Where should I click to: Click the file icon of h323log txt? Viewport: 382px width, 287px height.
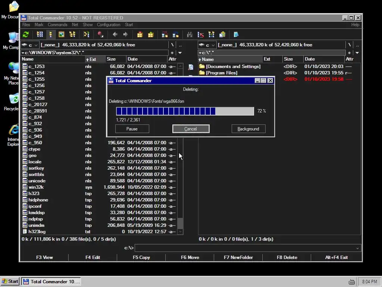pyautogui.click(x=25, y=232)
